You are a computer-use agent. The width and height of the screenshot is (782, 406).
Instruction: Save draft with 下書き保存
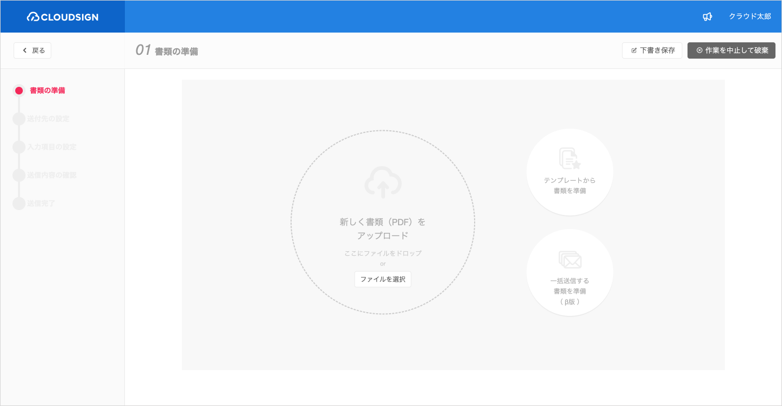point(652,50)
